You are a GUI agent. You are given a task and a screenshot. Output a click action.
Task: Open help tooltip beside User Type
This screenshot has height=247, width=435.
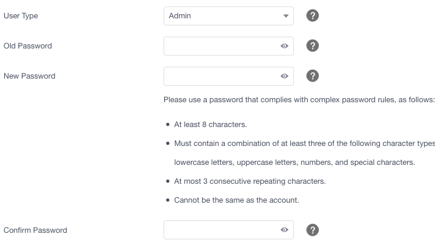click(x=312, y=15)
